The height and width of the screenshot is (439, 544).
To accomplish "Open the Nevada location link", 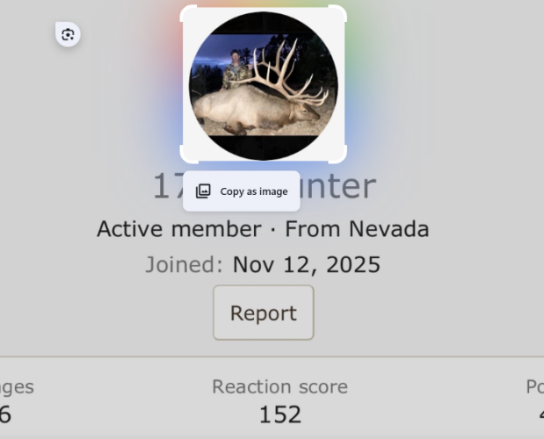I will tap(389, 229).
